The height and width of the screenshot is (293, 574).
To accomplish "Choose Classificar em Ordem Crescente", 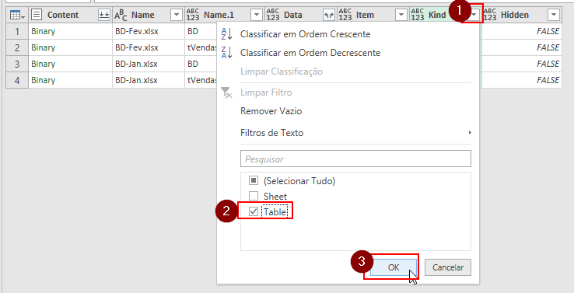I will 306,34.
